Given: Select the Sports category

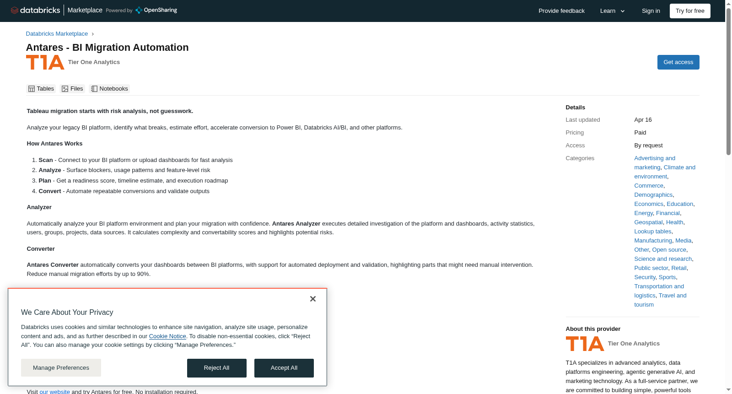Looking at the screenshot, I should (667, 277).
